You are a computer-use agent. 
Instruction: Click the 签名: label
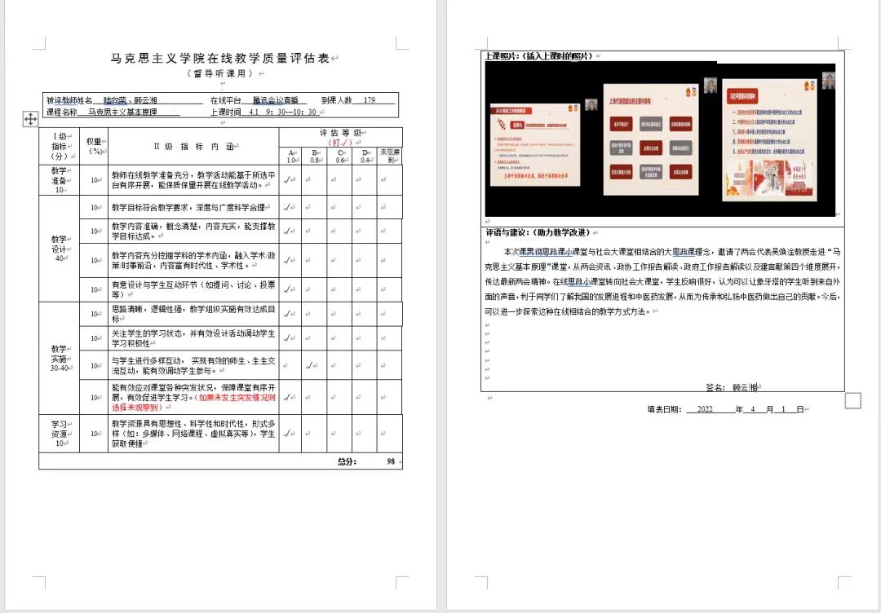[x=715, y=387]
